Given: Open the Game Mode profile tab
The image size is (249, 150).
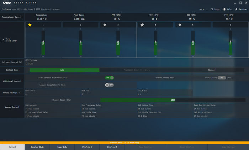Looking at the screenshot, I should point(62,147).
